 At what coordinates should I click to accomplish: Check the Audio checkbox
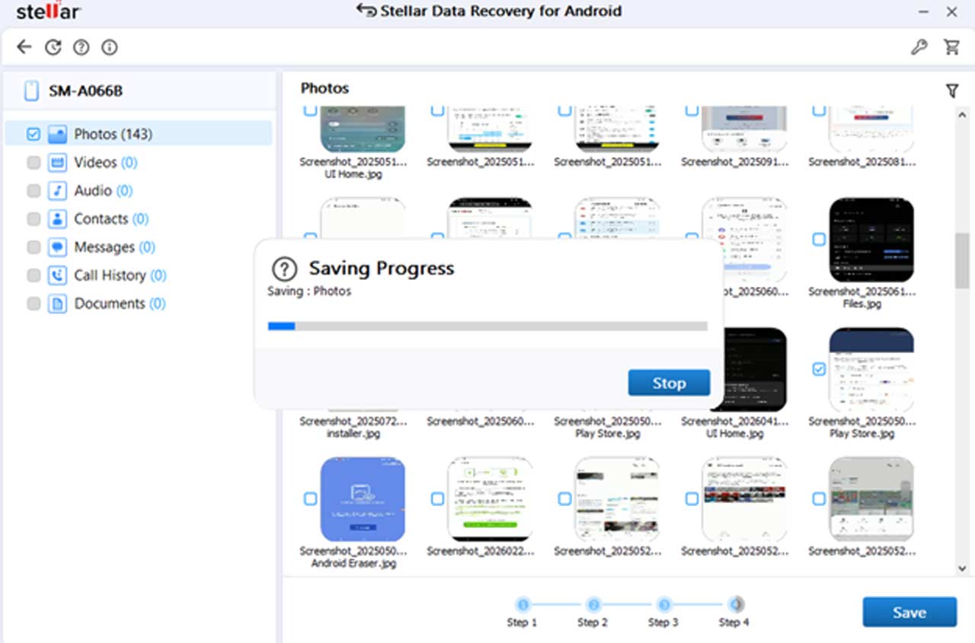(34, 191)
